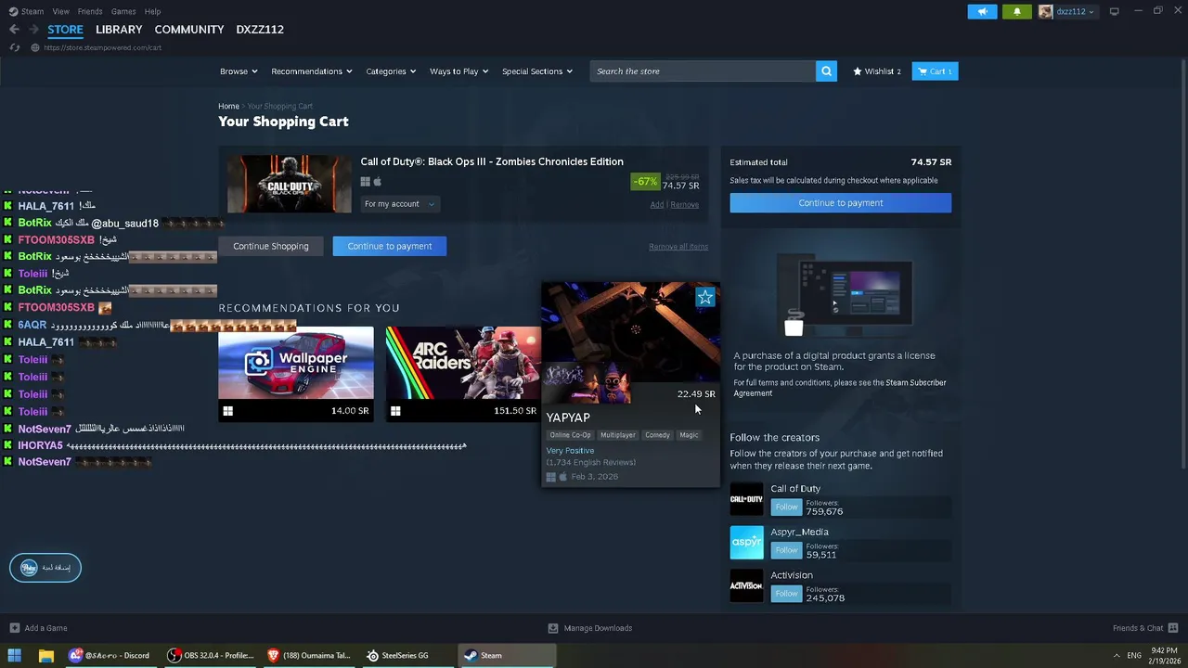Click the back navigation arrow
The width and height of the screenshot is (1188, 668).
pyautogui.click(x=14, y=30)
